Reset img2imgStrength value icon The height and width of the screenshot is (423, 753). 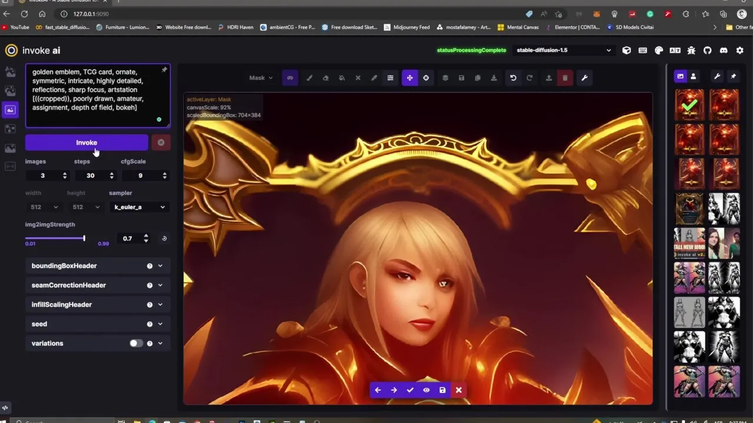[x=164, y=239]
